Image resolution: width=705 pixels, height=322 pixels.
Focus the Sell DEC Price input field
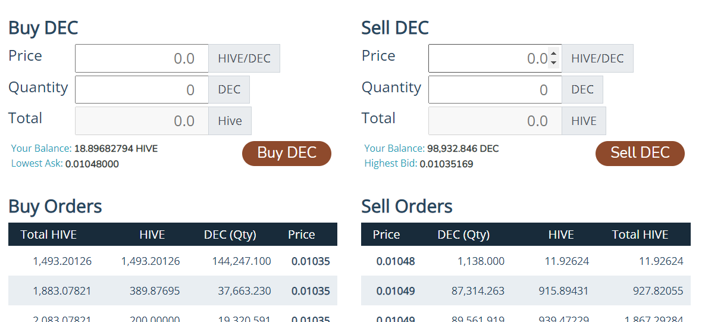pos(495,58)
